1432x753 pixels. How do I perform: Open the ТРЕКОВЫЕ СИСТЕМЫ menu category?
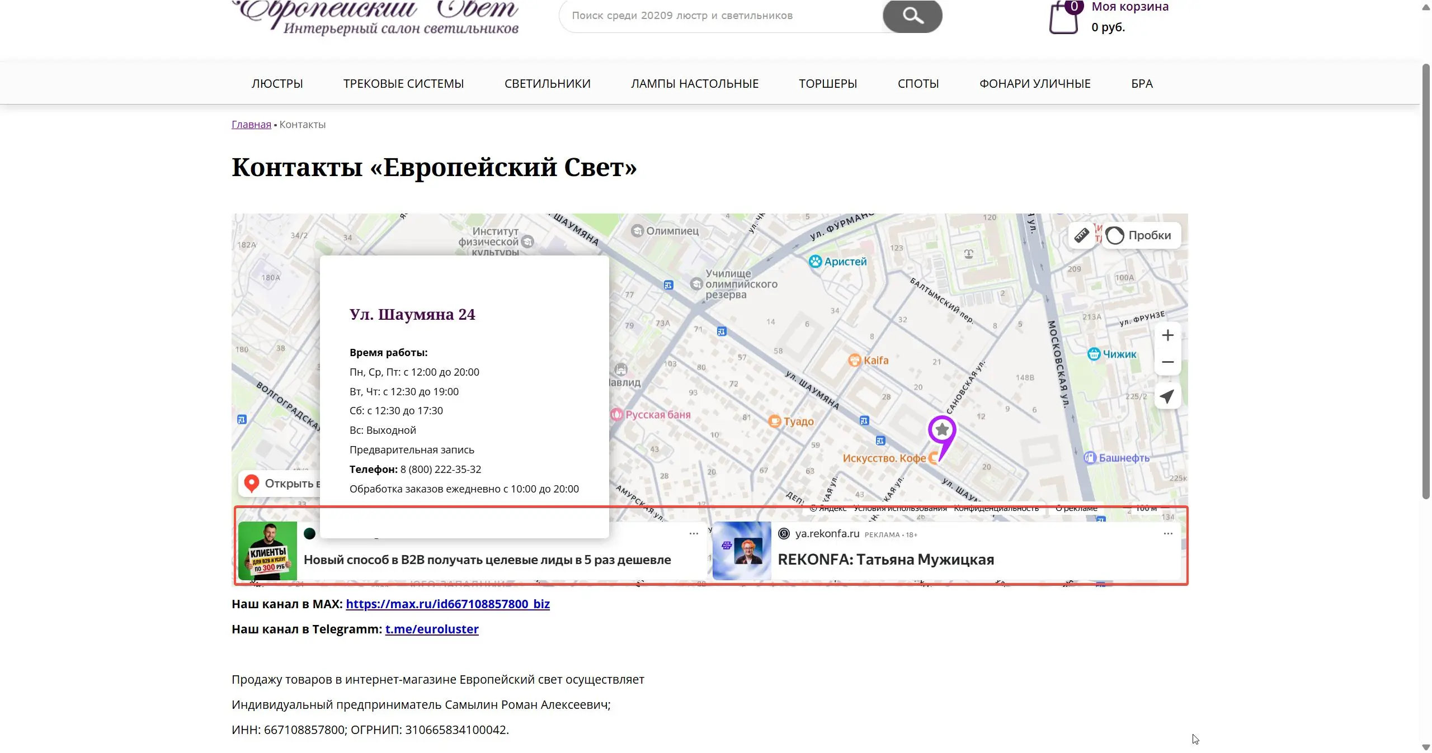tap(403, 84)
